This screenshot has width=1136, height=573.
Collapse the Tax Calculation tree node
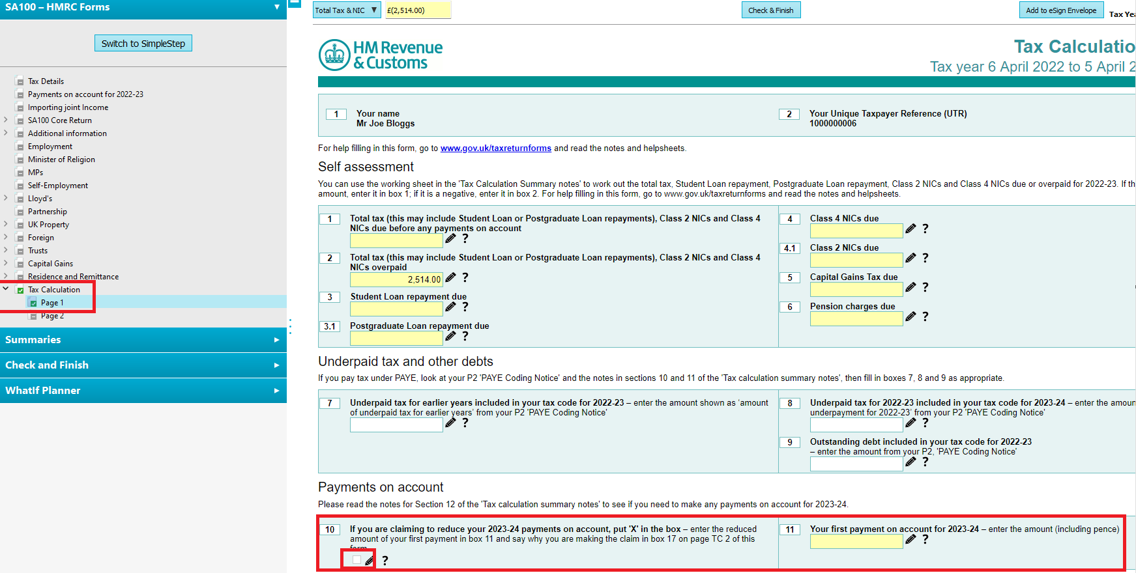[x=6, y=288]
